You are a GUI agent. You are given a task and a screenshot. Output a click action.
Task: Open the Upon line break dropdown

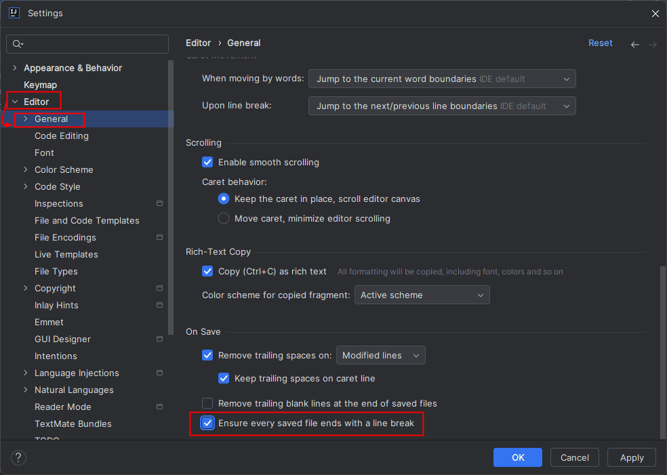click(x=441, y=106)
